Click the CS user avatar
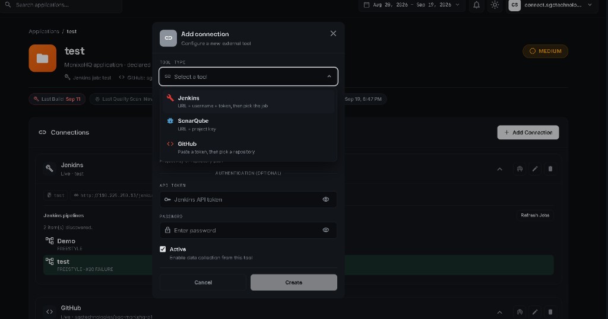Screen dimensions: 608x319 [x=515, y=5]
